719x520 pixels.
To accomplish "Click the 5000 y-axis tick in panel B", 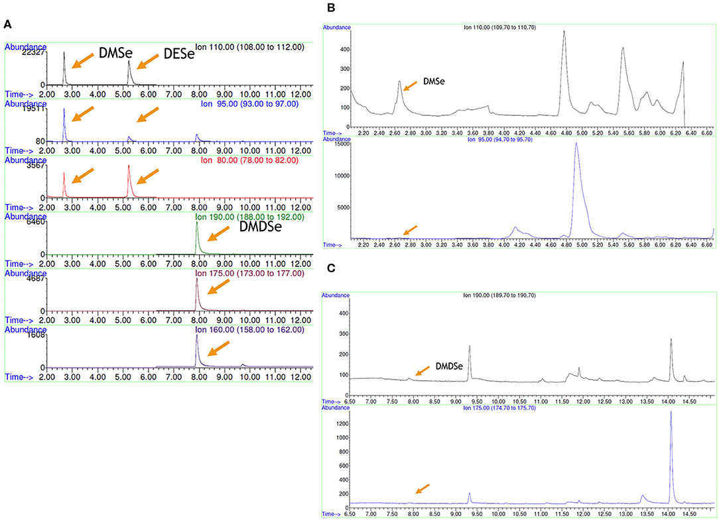I will pyautogui.click(x=345, y=207).
